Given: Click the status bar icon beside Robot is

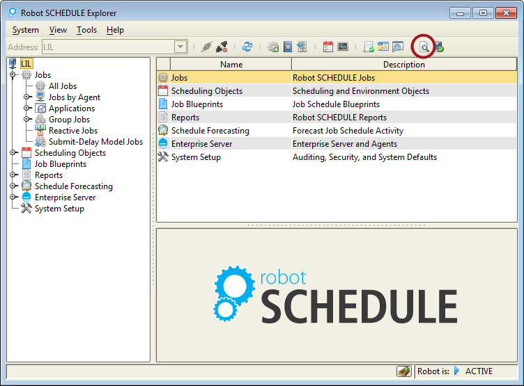Looking at the screenshot, I should tap(403, 371).
